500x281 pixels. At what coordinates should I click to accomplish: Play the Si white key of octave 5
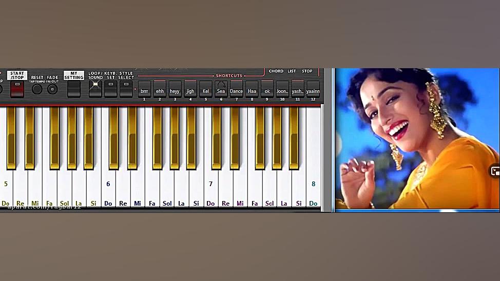[x=93, y=190]
